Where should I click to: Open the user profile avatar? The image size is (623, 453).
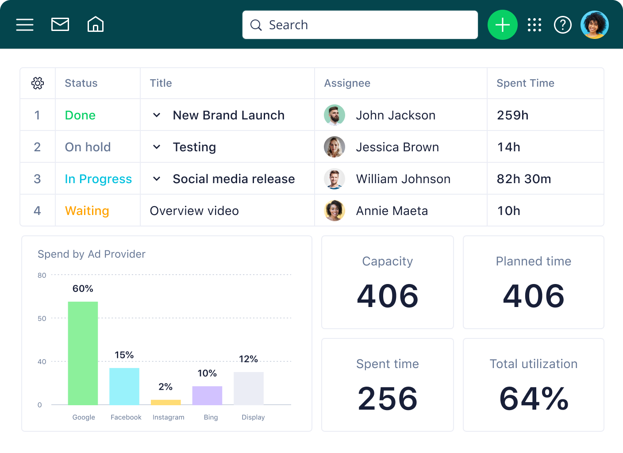coord(595,25)
